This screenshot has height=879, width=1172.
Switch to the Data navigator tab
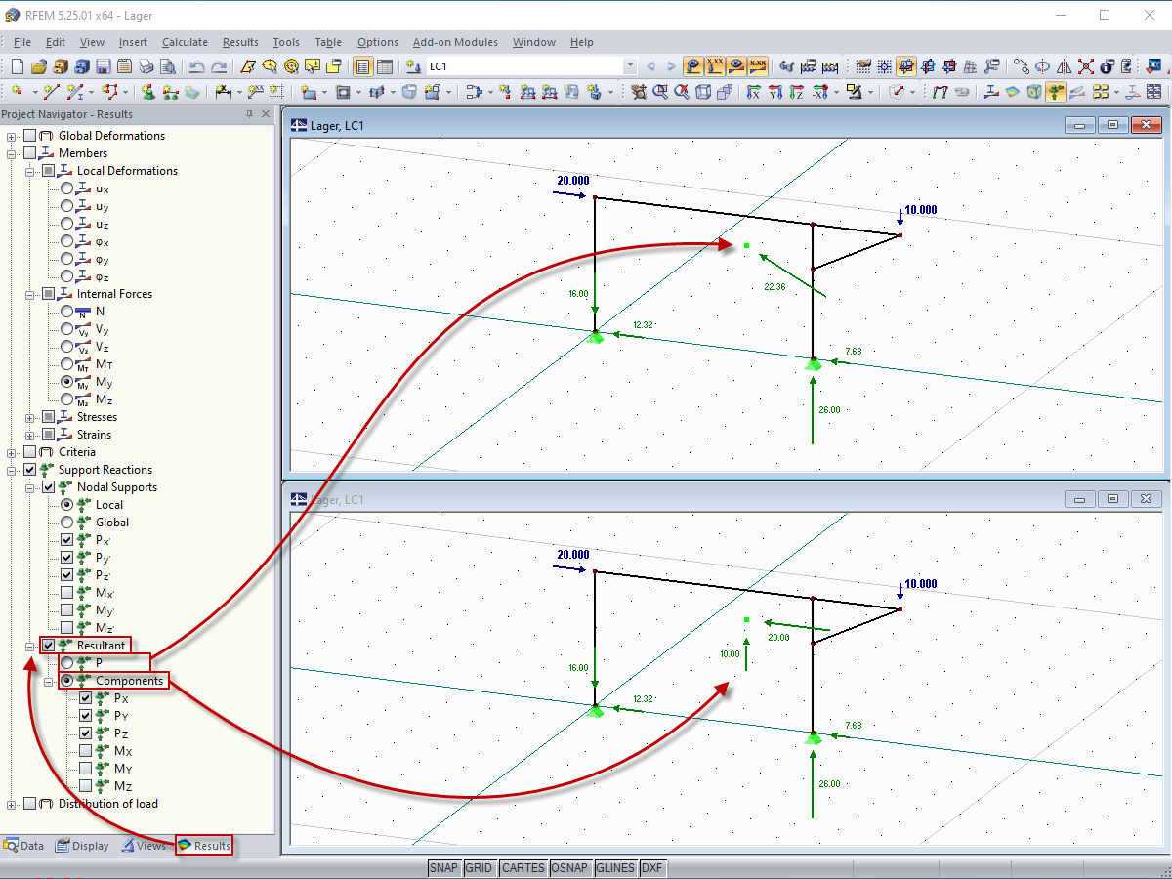point(24,846)
